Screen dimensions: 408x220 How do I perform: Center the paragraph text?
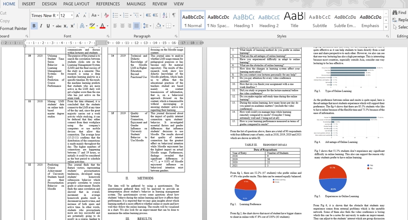122,26
